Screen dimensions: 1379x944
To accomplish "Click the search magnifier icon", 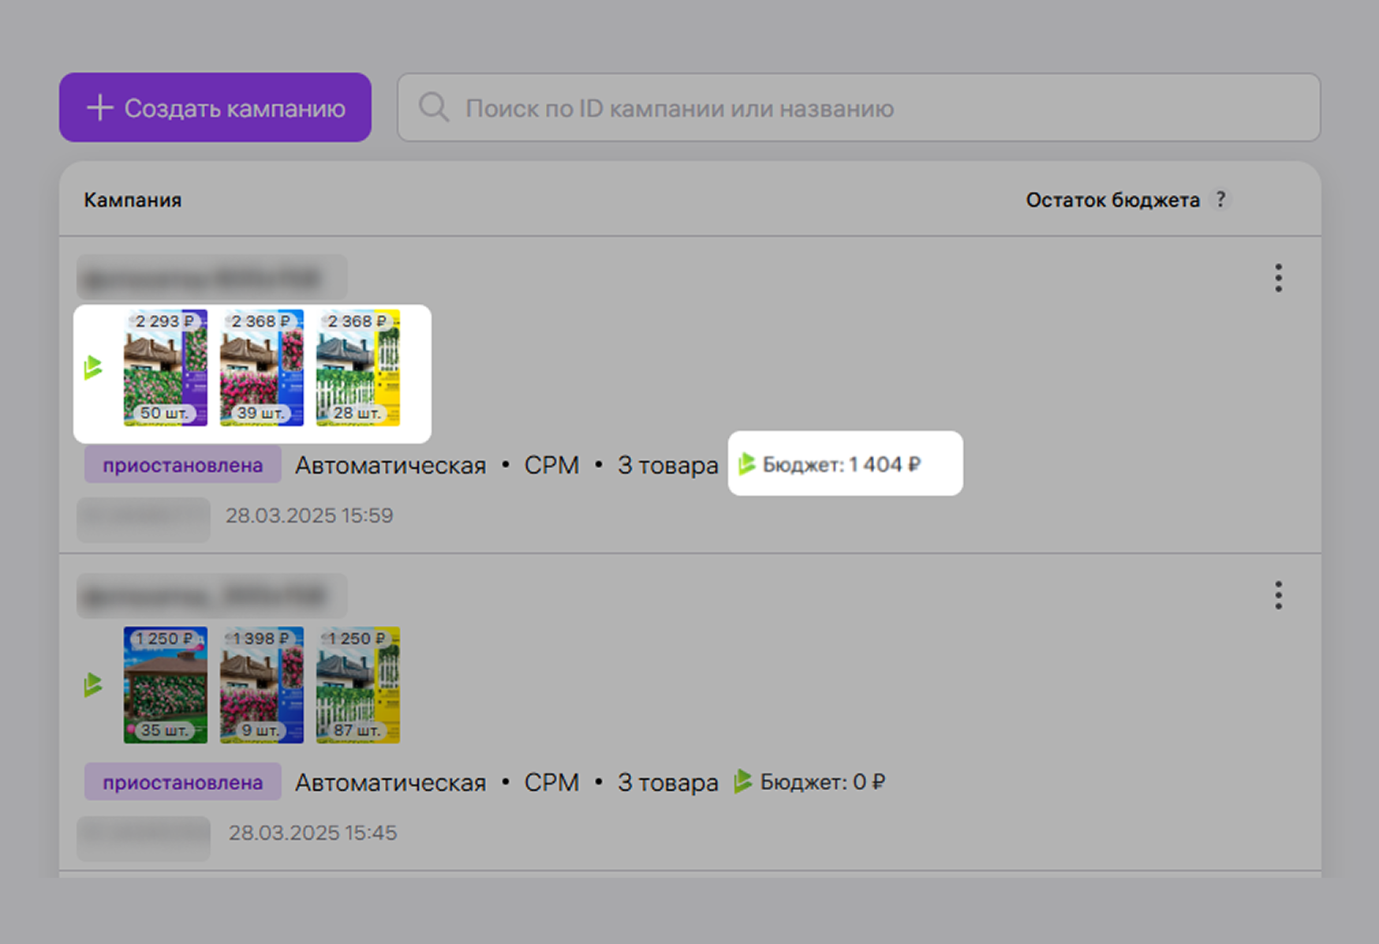I will click(x=433, y=107).
